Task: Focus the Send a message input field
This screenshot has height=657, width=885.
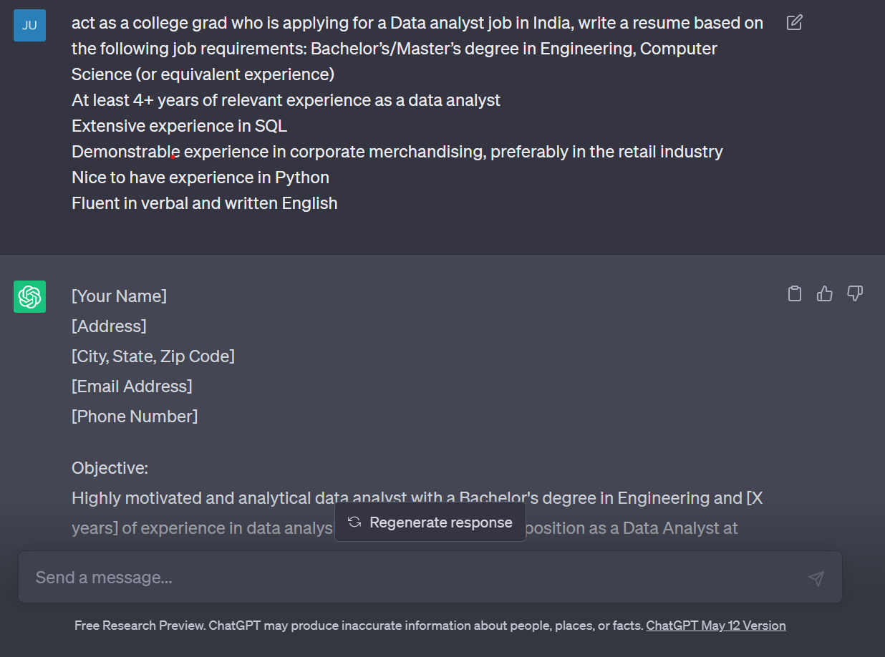Action: (x=415, y=578)
